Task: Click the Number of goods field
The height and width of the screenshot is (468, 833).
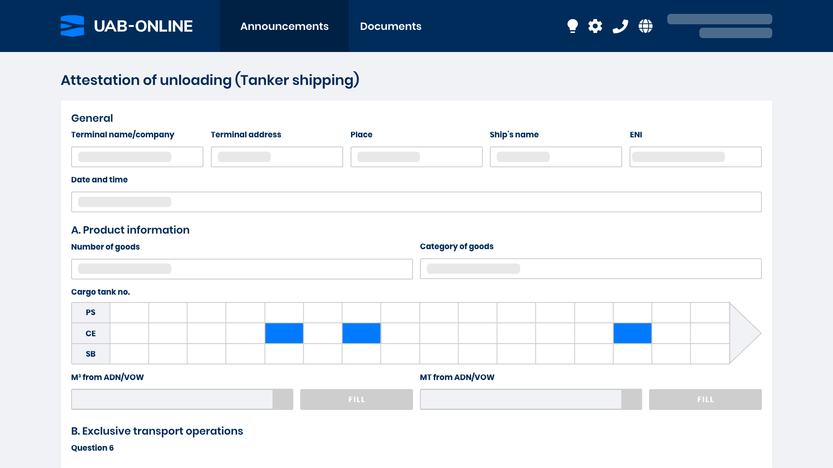Action: [242, 269]
